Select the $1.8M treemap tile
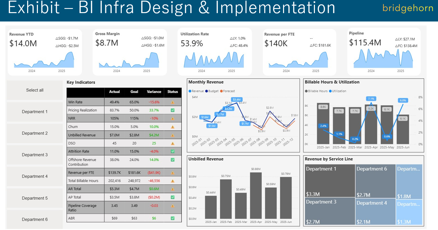Image resolution: width=438 pixels, height=230 pixels. click(409, 182)
